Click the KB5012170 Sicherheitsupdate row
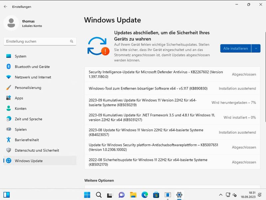 click(x=172, y=162)
